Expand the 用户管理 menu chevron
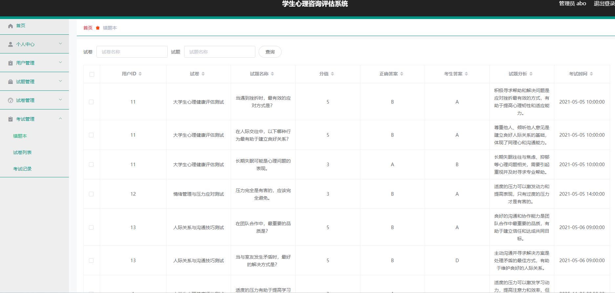615x293 pixels. (x=60, y=62)
